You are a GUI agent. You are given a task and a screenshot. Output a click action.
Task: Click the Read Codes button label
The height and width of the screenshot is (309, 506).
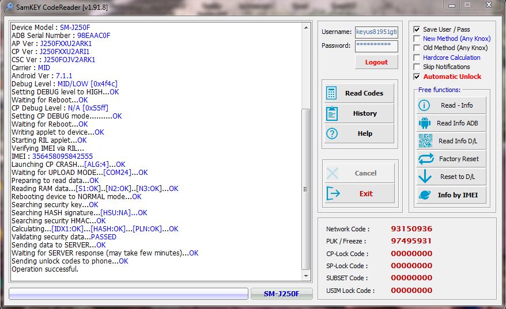point(364,93)
